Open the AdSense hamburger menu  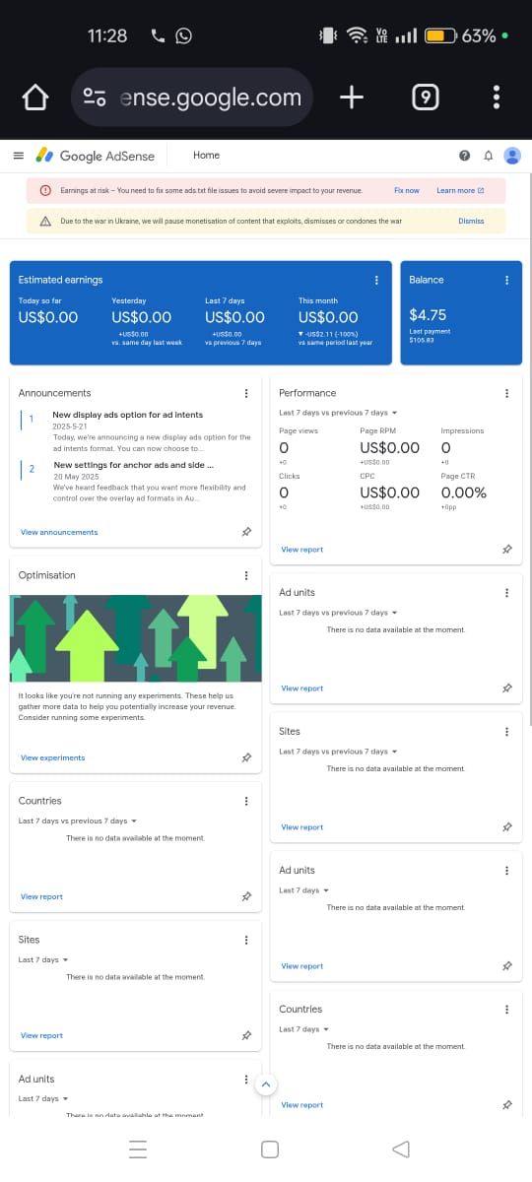(x=18, y=156)
